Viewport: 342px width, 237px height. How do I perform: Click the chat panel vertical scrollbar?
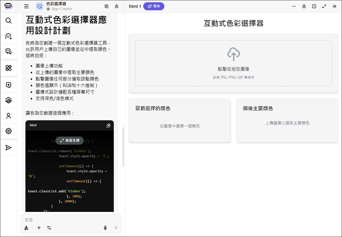[123, 147]
